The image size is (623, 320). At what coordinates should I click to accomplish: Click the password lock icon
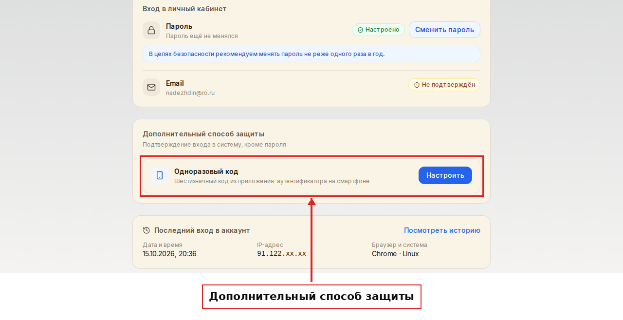coord(151,30)
